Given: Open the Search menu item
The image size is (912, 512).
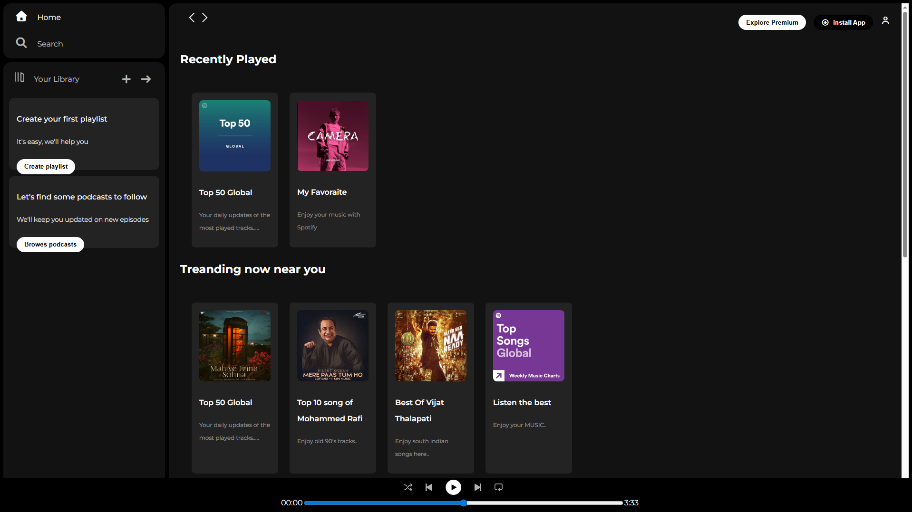Looking at the screenshot, I should pyautogui.click(x=50, y=44).
